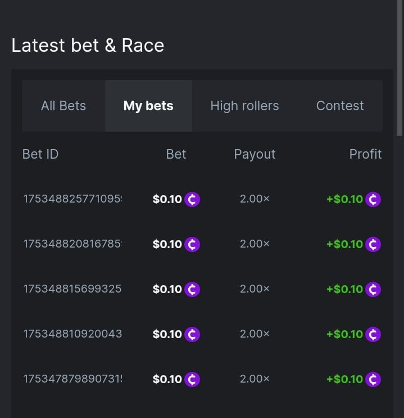
Task: Click the Profit column header
Action: (365, 154)
